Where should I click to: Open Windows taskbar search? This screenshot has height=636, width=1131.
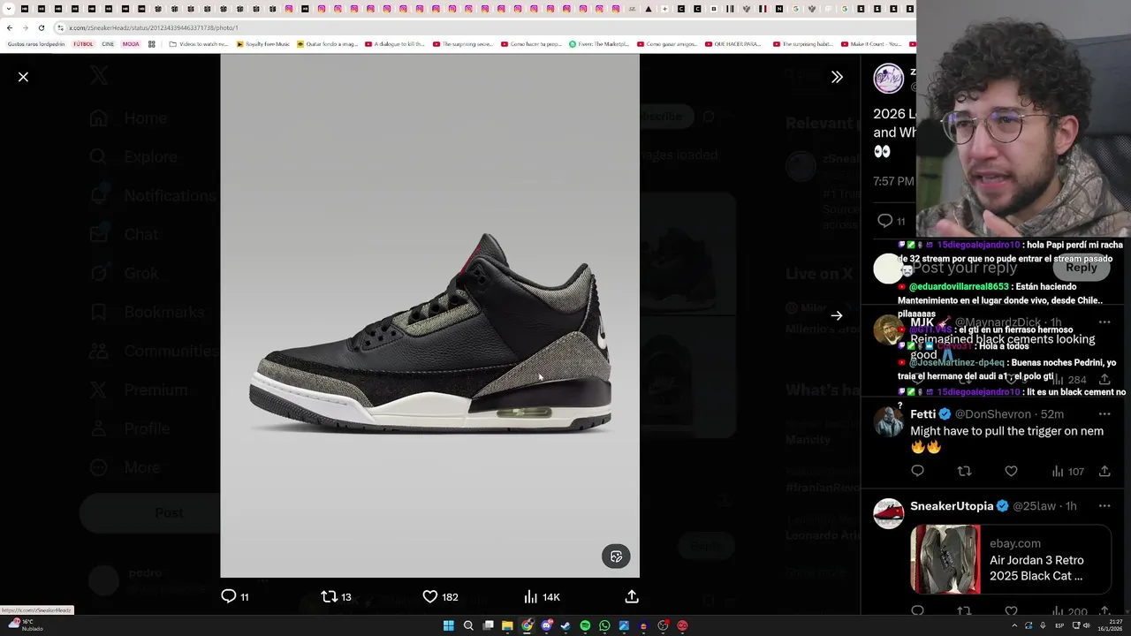point(468,625)
